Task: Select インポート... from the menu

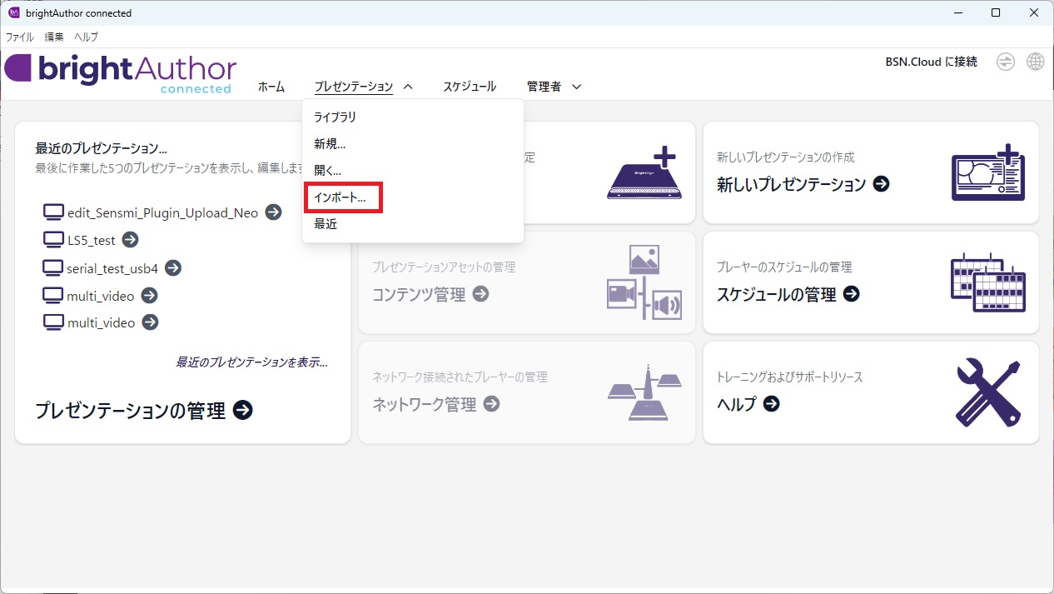Action: pyautogui.click(x=340, y=198)
